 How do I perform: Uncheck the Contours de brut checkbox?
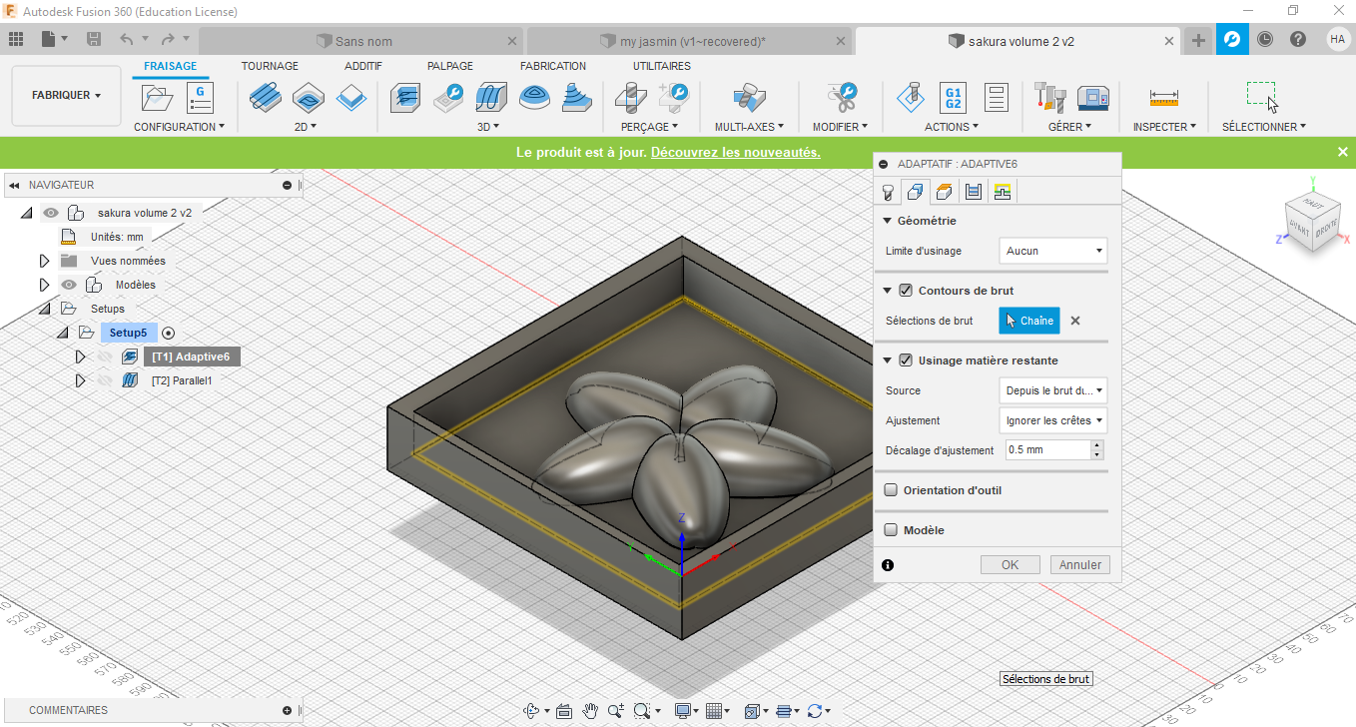click(x=906, y=291)
